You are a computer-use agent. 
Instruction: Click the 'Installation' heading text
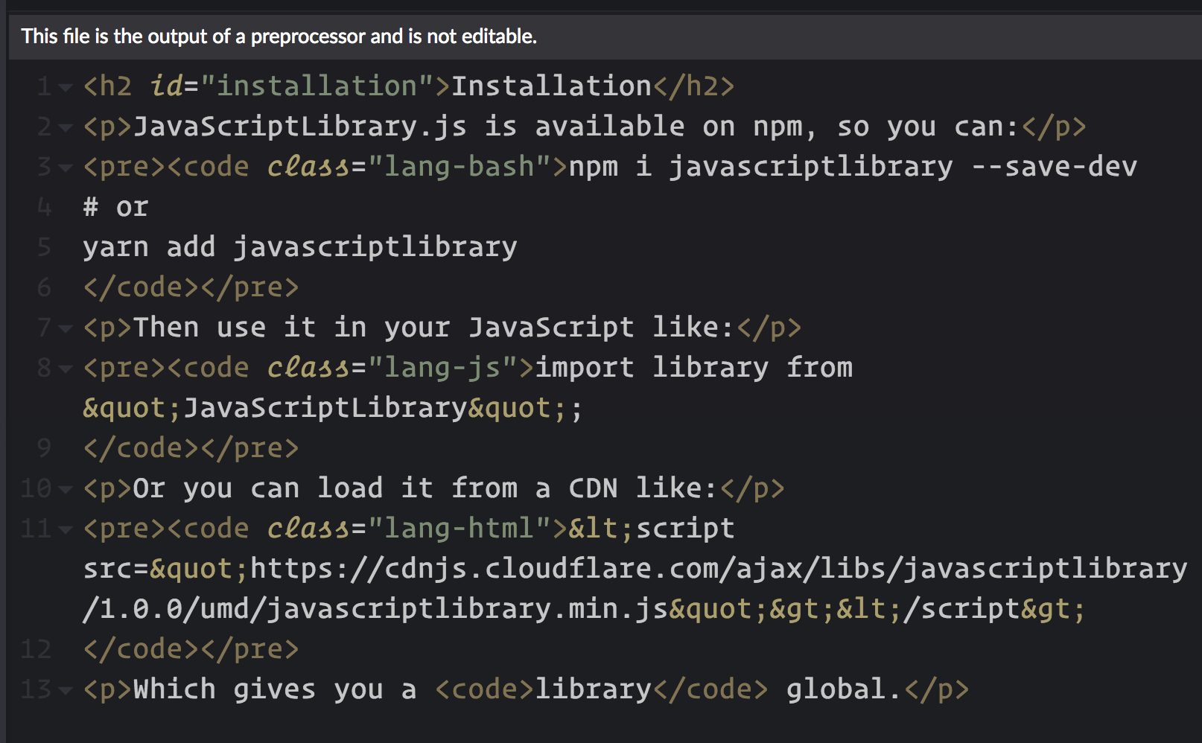tap(552, 86)
